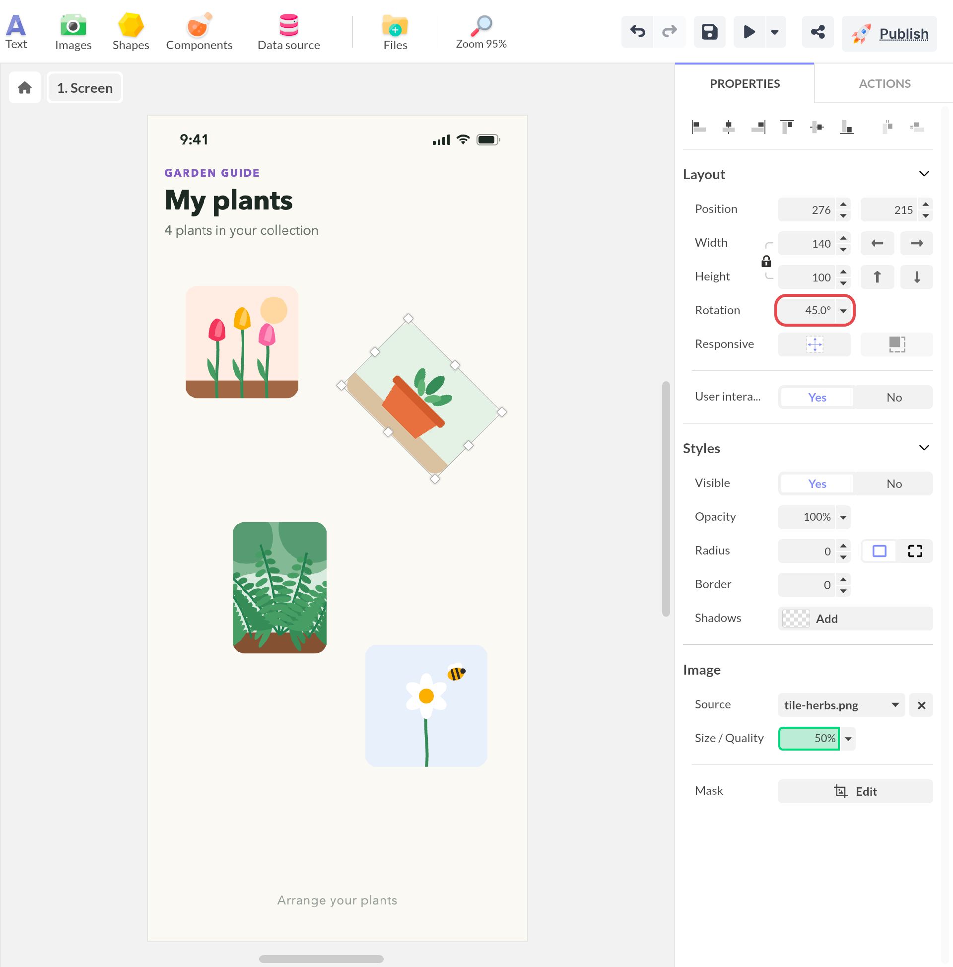Set Visible to No

(x=894, y=484)
